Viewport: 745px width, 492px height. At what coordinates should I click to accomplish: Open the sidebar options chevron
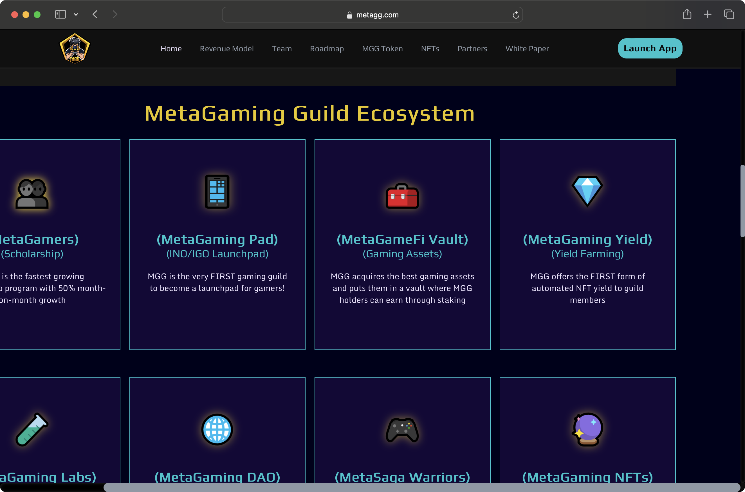pos(75,14)
